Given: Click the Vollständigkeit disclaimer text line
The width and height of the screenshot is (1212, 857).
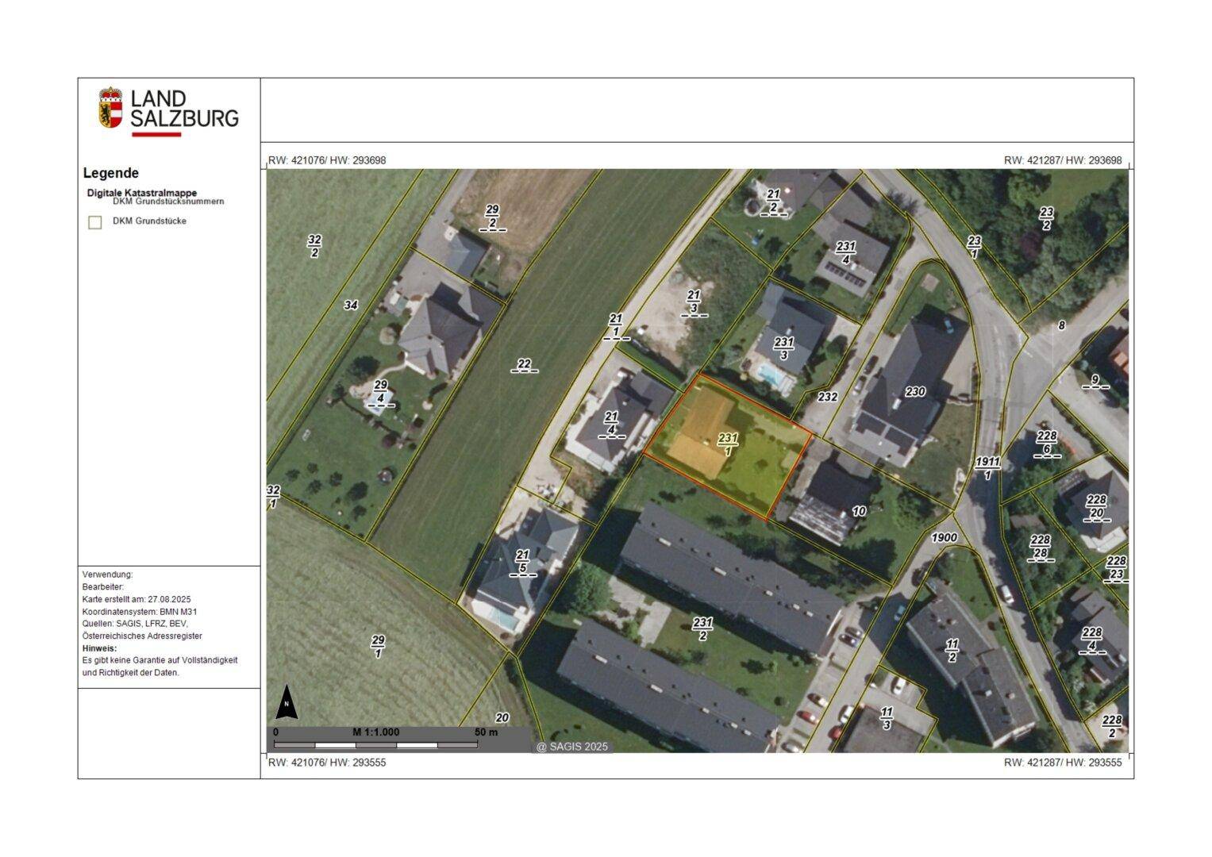Looking at the screenshot, I should coord(160,660).
